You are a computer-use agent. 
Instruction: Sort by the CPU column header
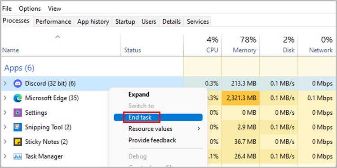(203, 45)
